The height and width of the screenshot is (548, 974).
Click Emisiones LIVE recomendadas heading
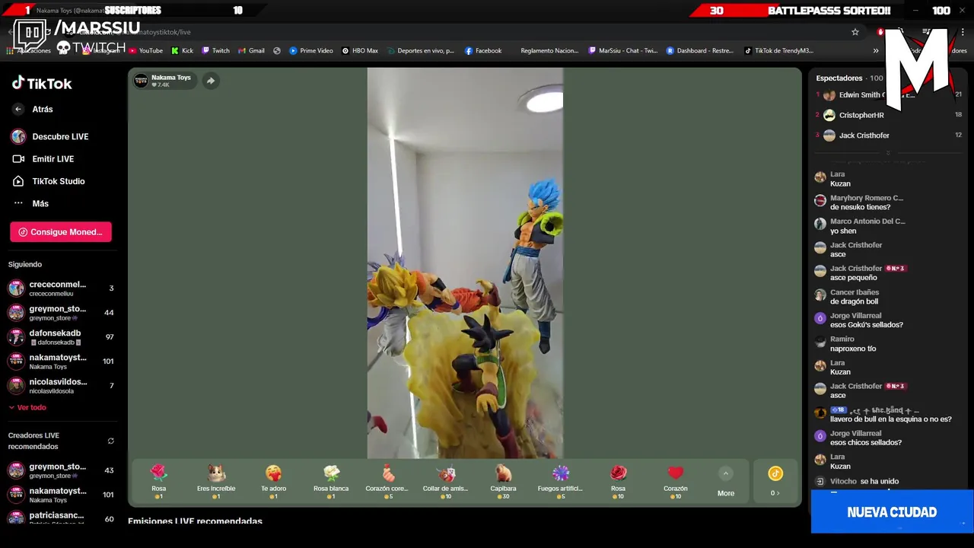[x=195, y=521]
